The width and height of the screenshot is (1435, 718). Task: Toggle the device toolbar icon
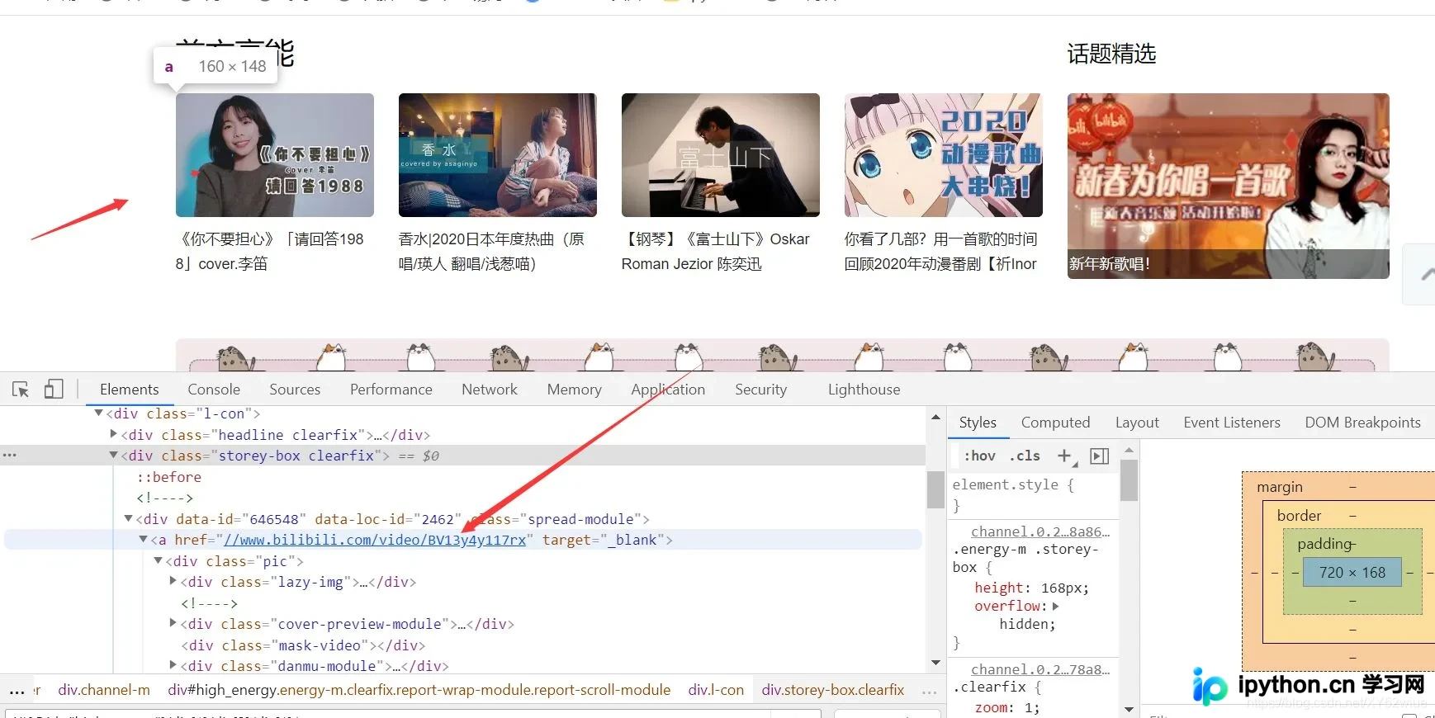point(54,389)
